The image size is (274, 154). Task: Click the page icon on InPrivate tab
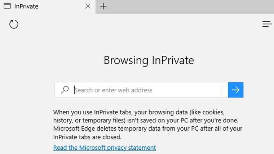tap(7, 6)
